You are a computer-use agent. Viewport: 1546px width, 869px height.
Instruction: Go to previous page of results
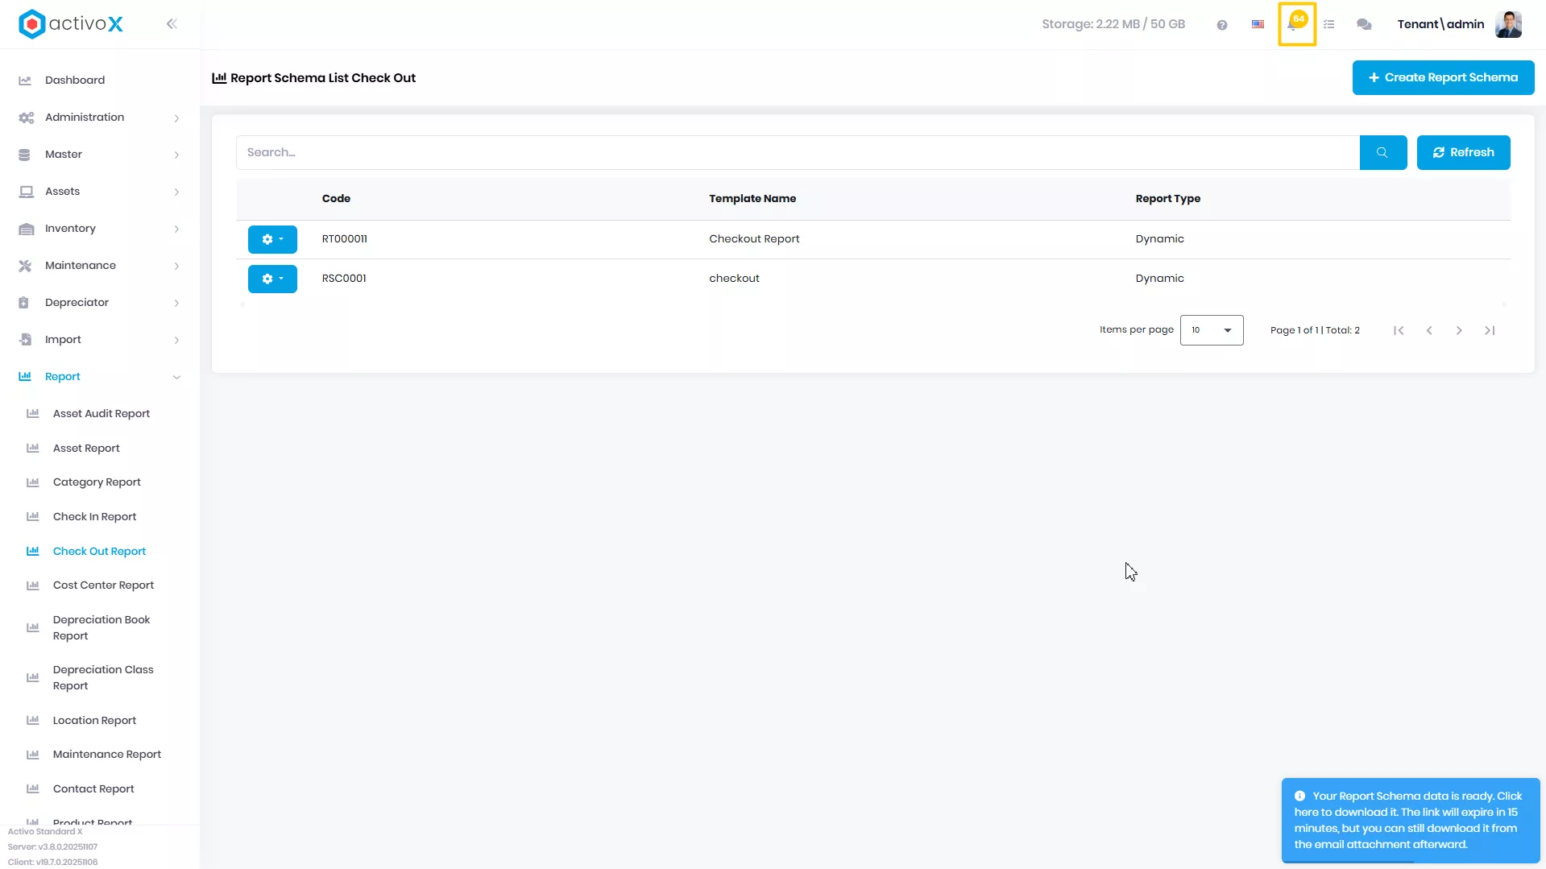[x=1429, y=330]
